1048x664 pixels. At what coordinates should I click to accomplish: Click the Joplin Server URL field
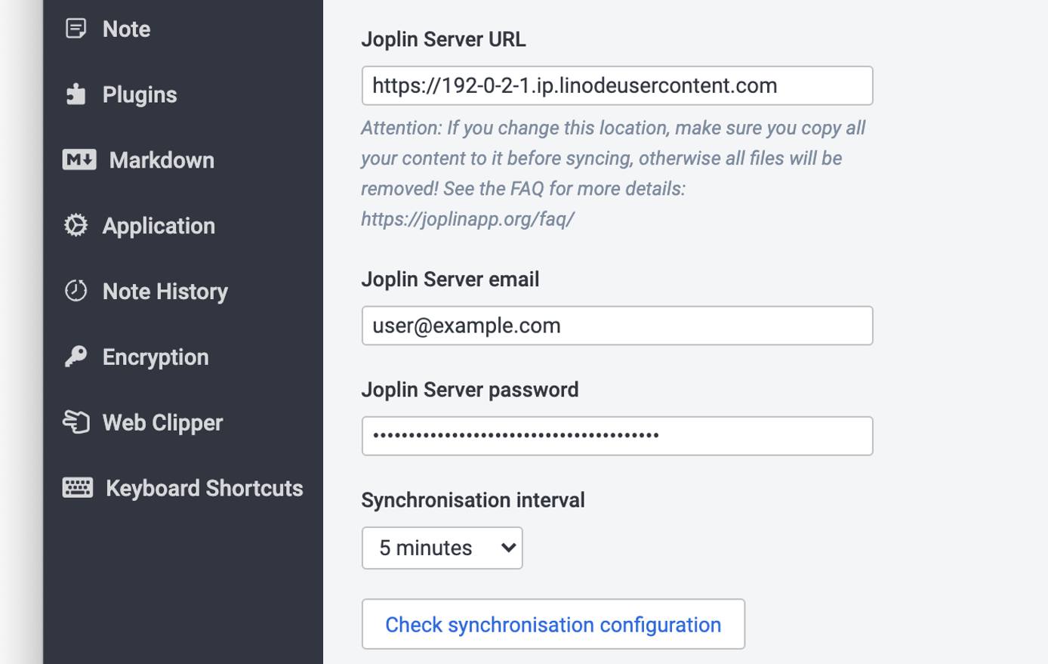point(617,85)
